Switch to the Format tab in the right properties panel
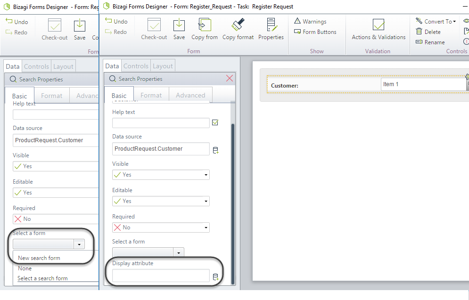Screen dimensions: 469x300 pyautogui.click(x=151, y=95)
